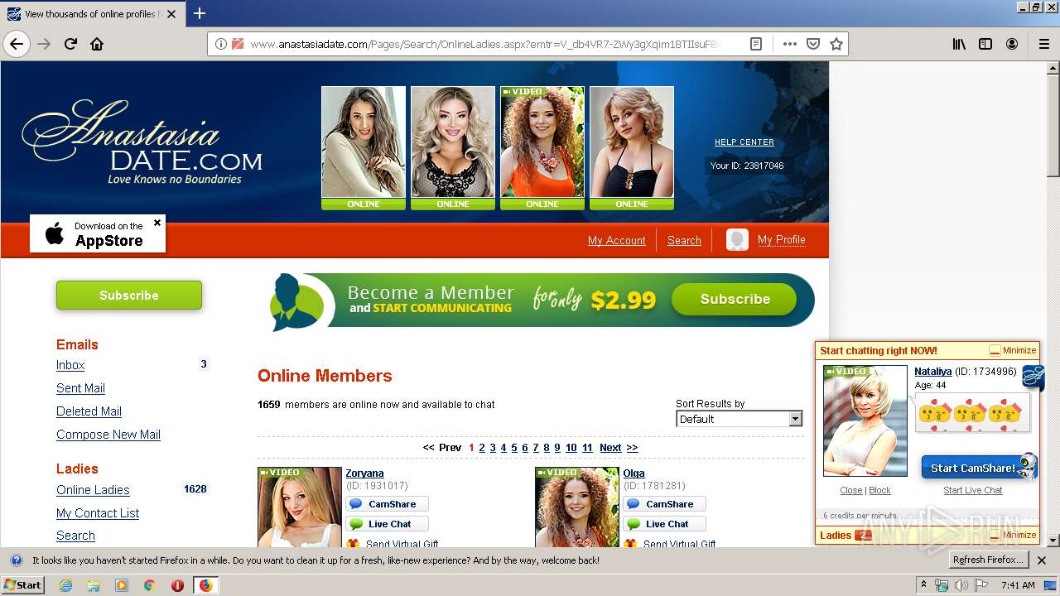Open the Help Center link
The width and height of the screenshot is (1060, 596).
tap(744, 142)
